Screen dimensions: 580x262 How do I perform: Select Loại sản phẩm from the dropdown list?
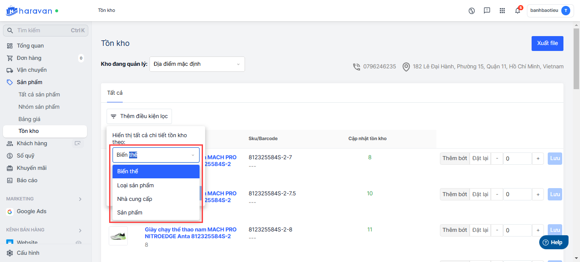point(135,186)
